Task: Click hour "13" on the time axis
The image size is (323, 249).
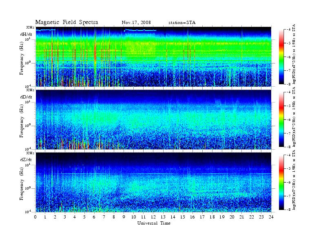Action: [163, 217]
